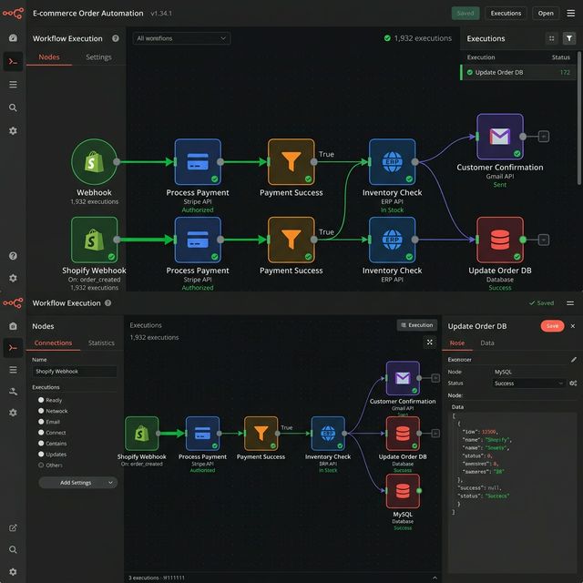583x583 pixels.
Task: Click the terminal icon in upper sidebar
Action: [x=13, y=61]
